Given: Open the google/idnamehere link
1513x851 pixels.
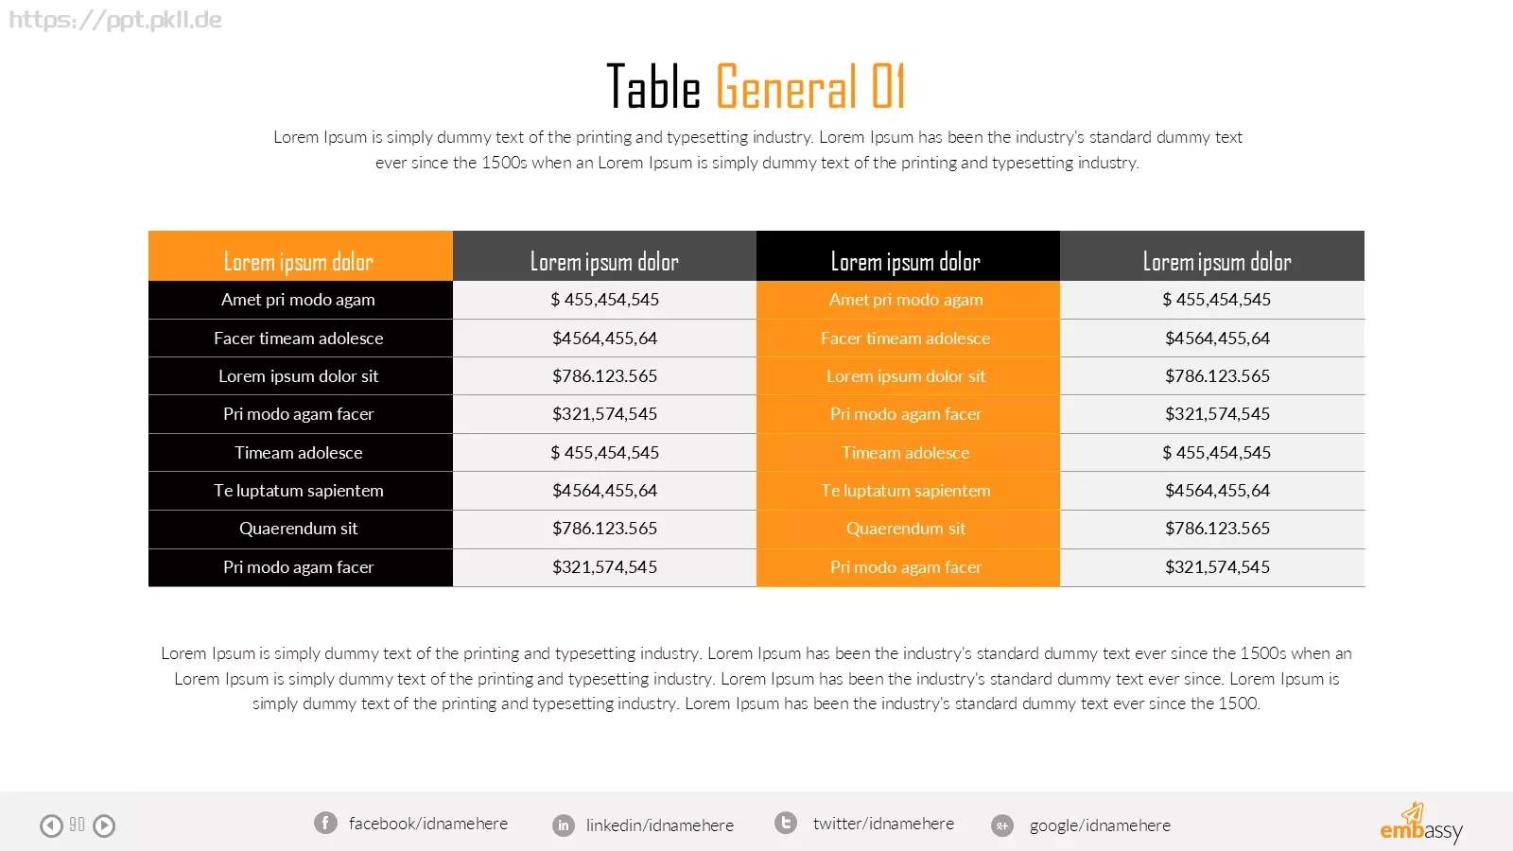Looking at the screenshot, I should click(x=1100, y=825).
